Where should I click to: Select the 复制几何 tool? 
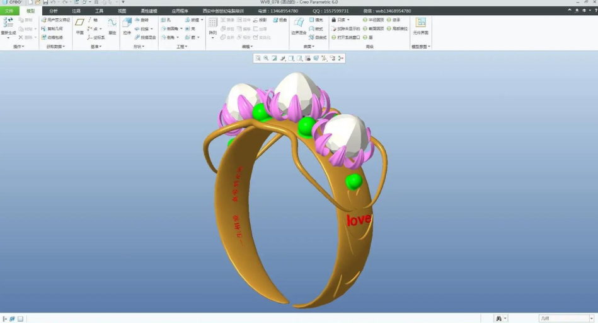pyautogui.click(x=52, y=28)
